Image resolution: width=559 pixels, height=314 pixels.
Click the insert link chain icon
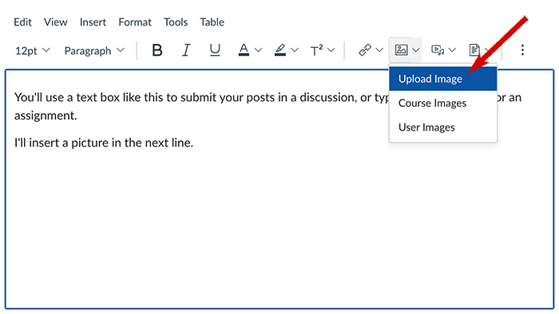365,50
